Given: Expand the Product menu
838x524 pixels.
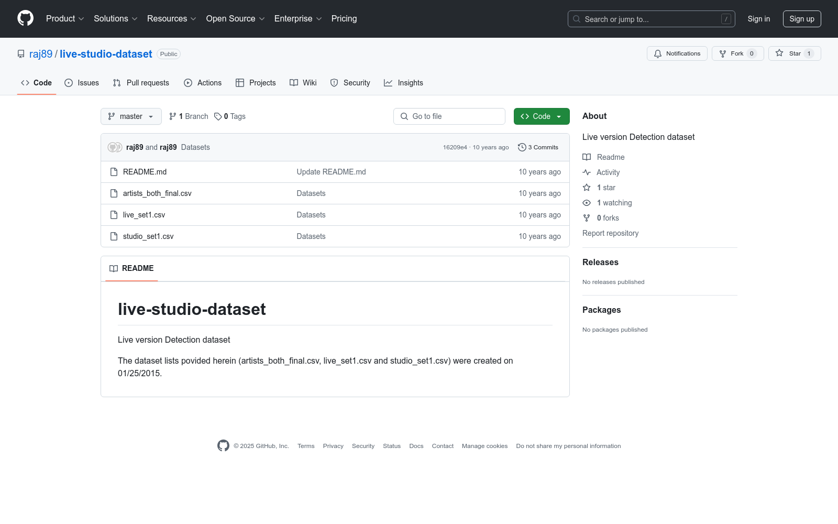Looking at the screenshot, I should coord(65,18).
